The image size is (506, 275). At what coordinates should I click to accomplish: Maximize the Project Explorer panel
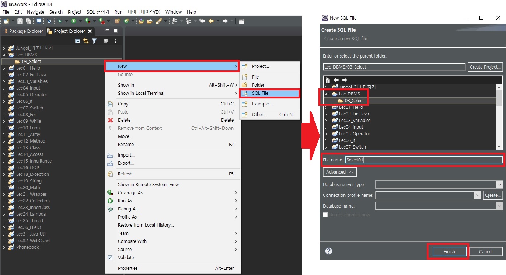pos(115,31)
